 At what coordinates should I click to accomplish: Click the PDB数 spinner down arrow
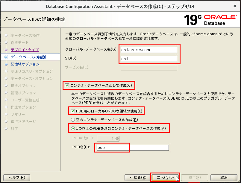117,140
